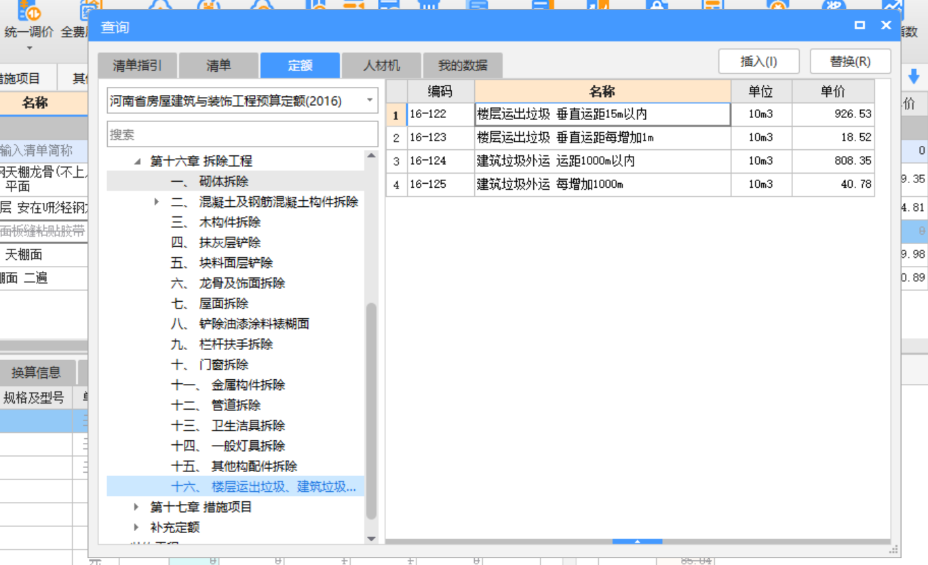Select 六、龙骨及饰面拆除 in the tree

(228, 283)
